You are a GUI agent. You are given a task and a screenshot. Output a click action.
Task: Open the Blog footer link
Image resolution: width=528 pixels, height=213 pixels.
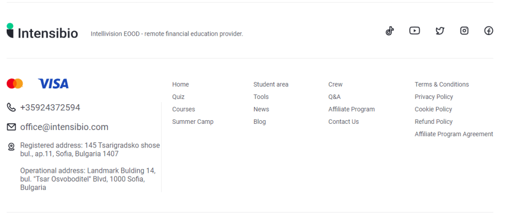pos(260,122)
